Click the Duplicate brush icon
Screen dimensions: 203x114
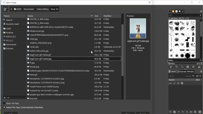pyautogui.click(x=182, y=67)
